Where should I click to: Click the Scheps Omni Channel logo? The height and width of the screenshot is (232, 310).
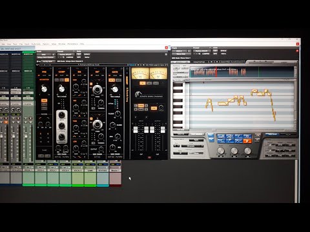[149, 95]
